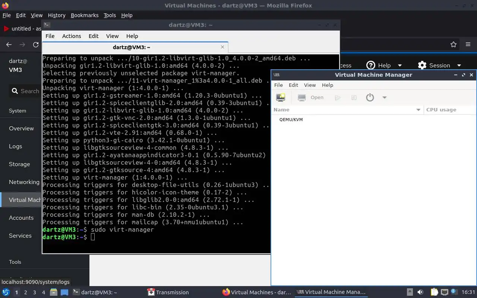Click dartz@VM3 host selector in Cockpit

click(x=18, y=65)
